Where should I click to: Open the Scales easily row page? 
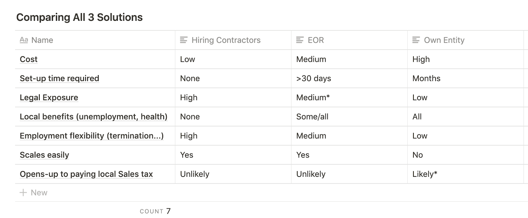[44, 155]
